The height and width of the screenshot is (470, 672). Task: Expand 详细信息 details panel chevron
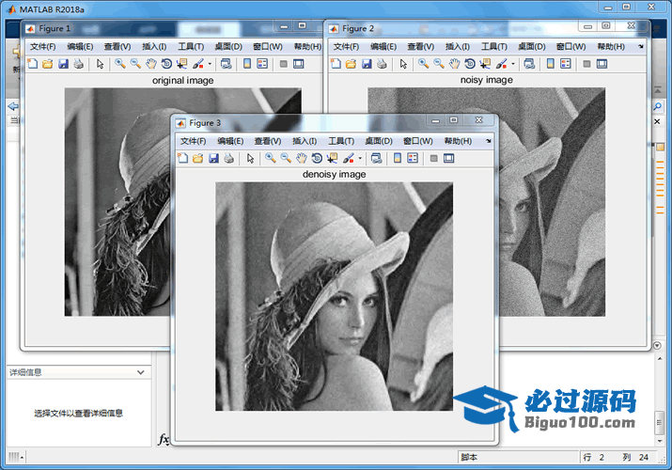click(x=141, y=372)
